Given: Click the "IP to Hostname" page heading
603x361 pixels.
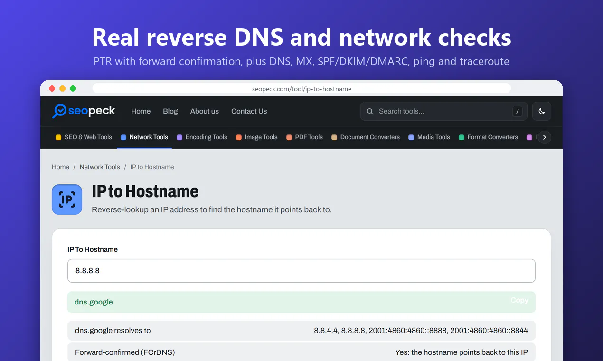Looking at the screenshot, I should [x=145, y=191].
